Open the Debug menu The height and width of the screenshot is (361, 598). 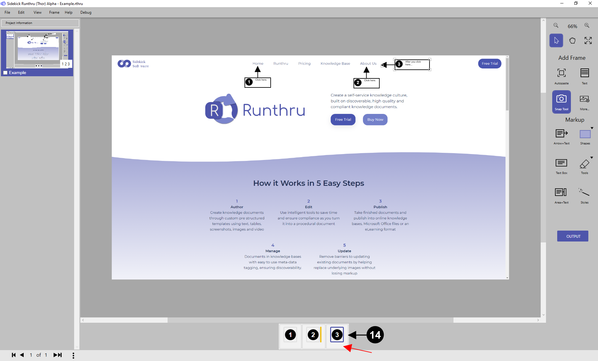coord(86,12)
